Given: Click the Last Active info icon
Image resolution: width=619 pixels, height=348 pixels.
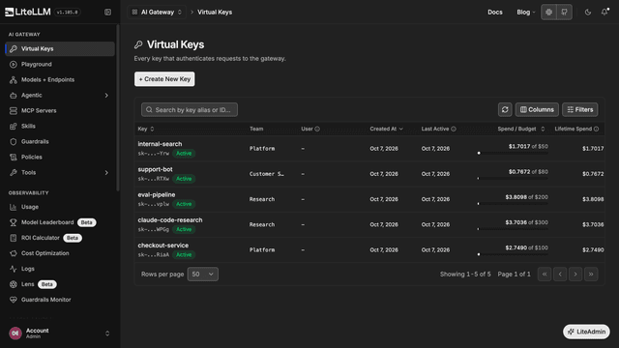Looking at the screenshot, I should tap(454, 129).
